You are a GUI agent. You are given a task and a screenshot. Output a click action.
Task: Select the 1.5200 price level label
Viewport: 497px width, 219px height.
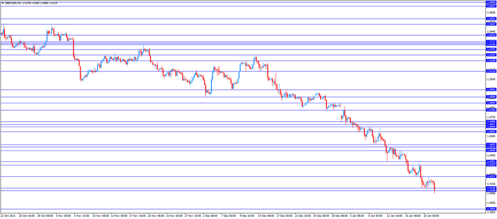click(491, 61)
